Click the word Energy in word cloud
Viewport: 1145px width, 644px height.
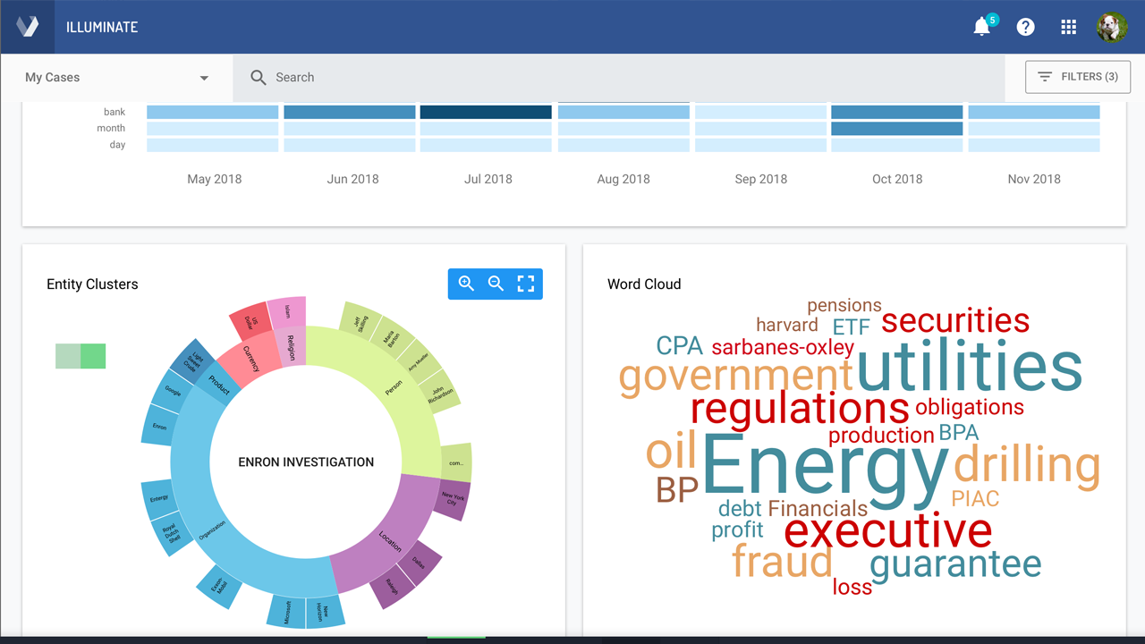tap(823, 466)
